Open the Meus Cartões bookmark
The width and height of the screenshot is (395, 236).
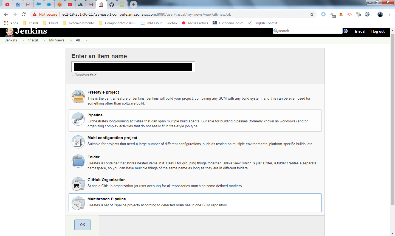(x=195, y=23)
